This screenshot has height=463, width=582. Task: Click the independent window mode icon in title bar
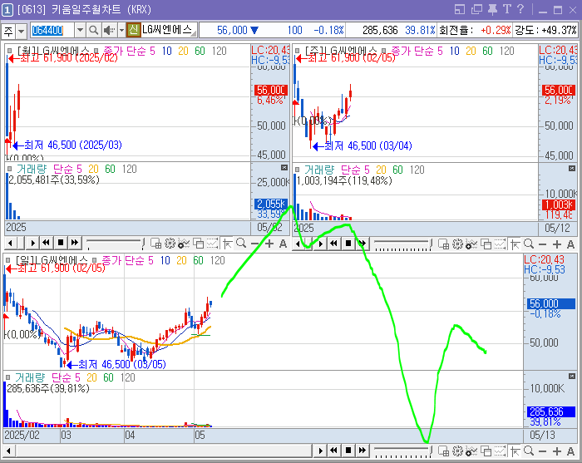(x=460, y=9)
